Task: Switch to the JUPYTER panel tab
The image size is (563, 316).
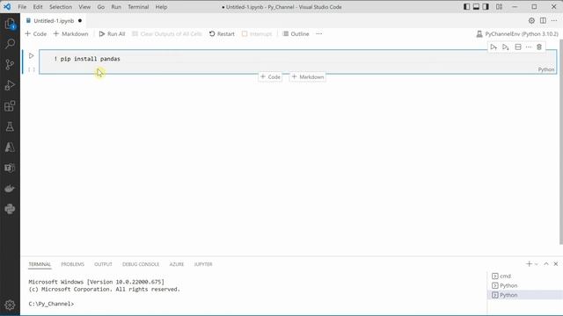Action: coord(203,264)
